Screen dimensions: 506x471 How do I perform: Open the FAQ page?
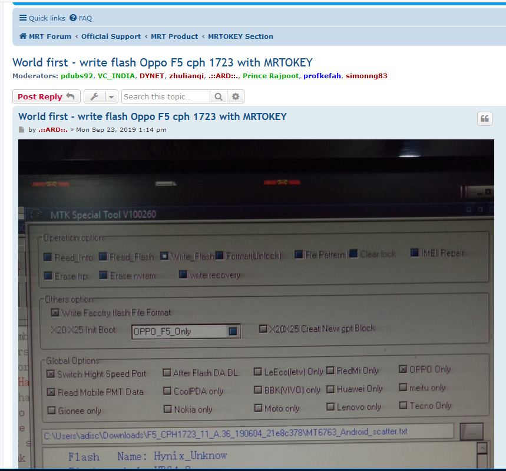coord(81,18)
